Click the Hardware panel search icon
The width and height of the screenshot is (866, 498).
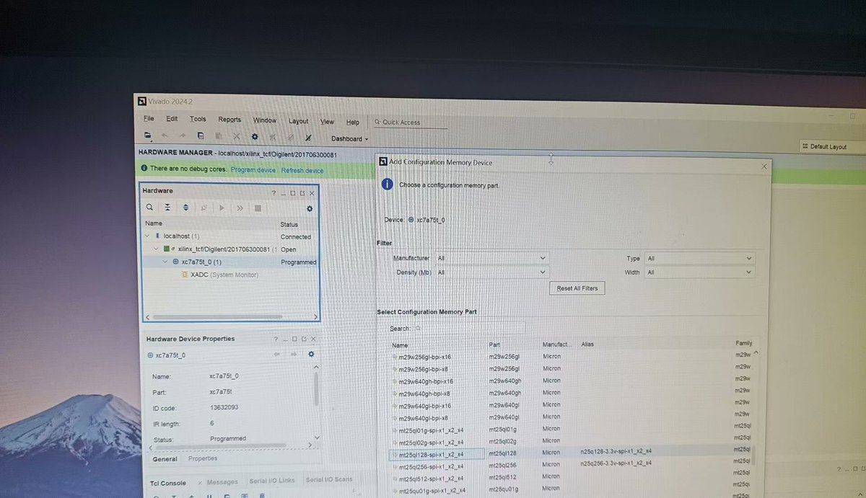tap(149, 208)
